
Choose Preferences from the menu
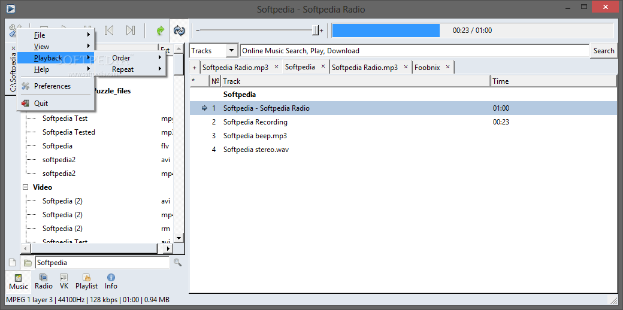click(56, 86)
